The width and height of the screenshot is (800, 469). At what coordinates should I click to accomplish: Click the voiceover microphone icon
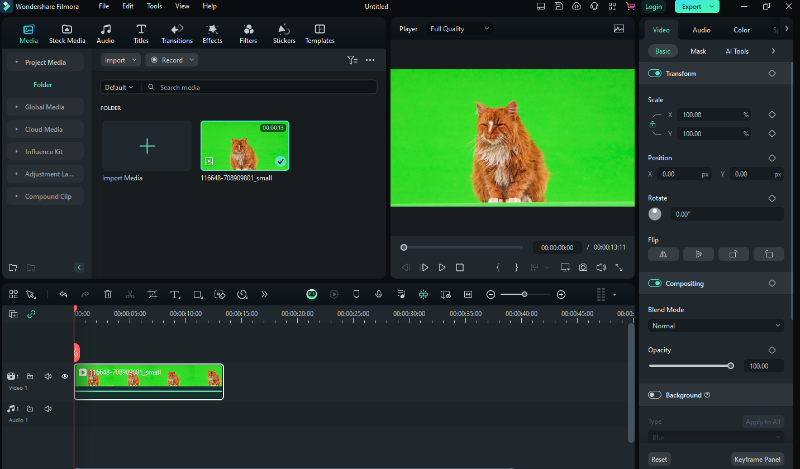coord(379,294)
